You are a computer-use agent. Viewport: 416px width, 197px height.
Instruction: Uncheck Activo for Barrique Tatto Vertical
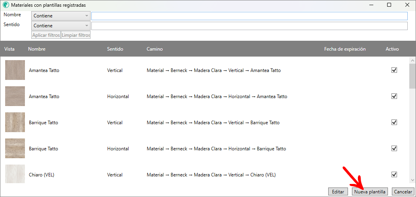394,122
